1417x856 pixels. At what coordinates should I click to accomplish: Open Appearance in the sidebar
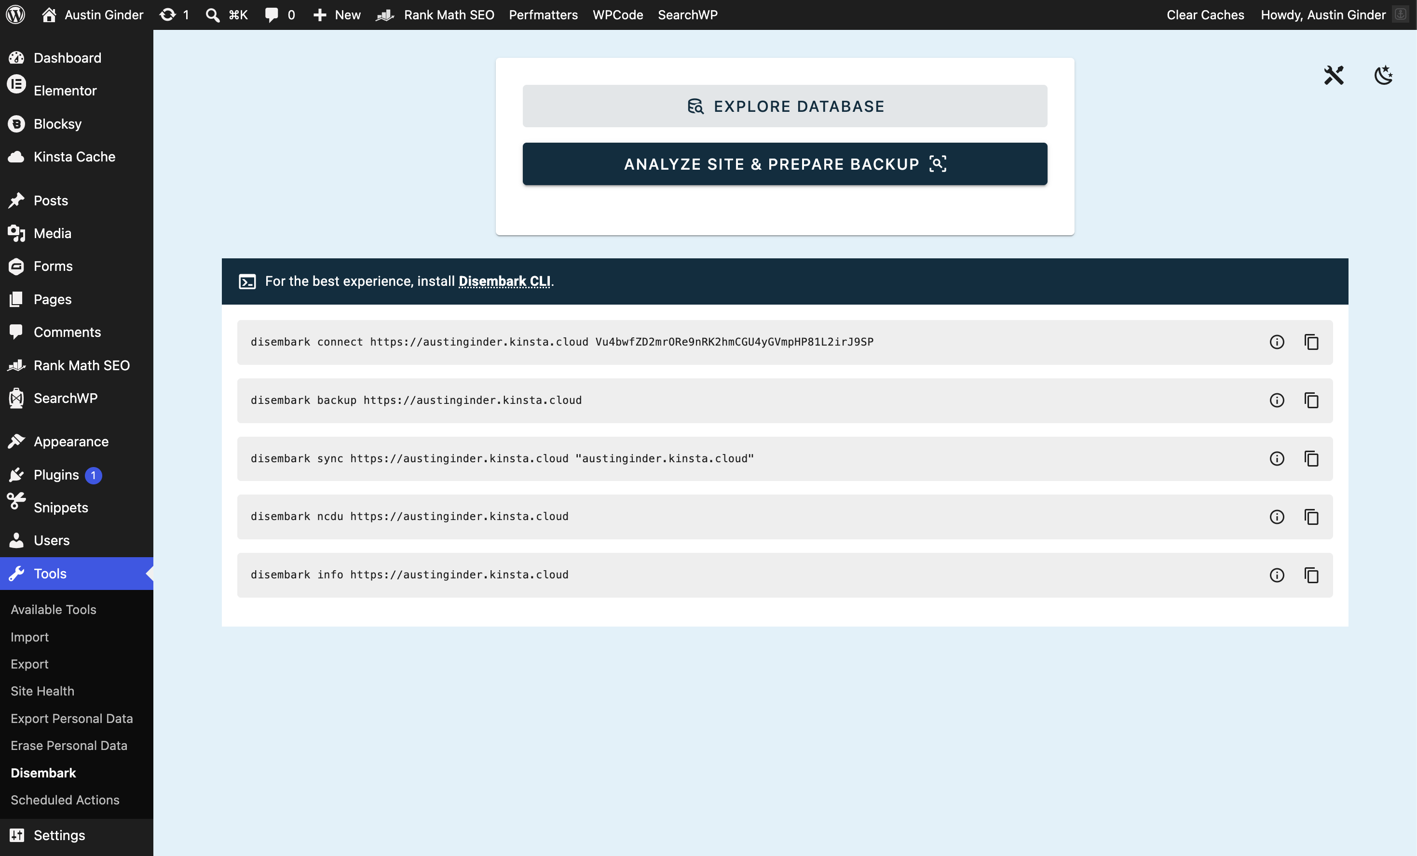[x=77, y=441]
